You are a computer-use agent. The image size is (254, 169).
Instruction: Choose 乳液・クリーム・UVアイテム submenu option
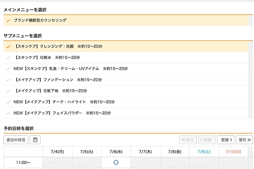[x=126, y=69]
